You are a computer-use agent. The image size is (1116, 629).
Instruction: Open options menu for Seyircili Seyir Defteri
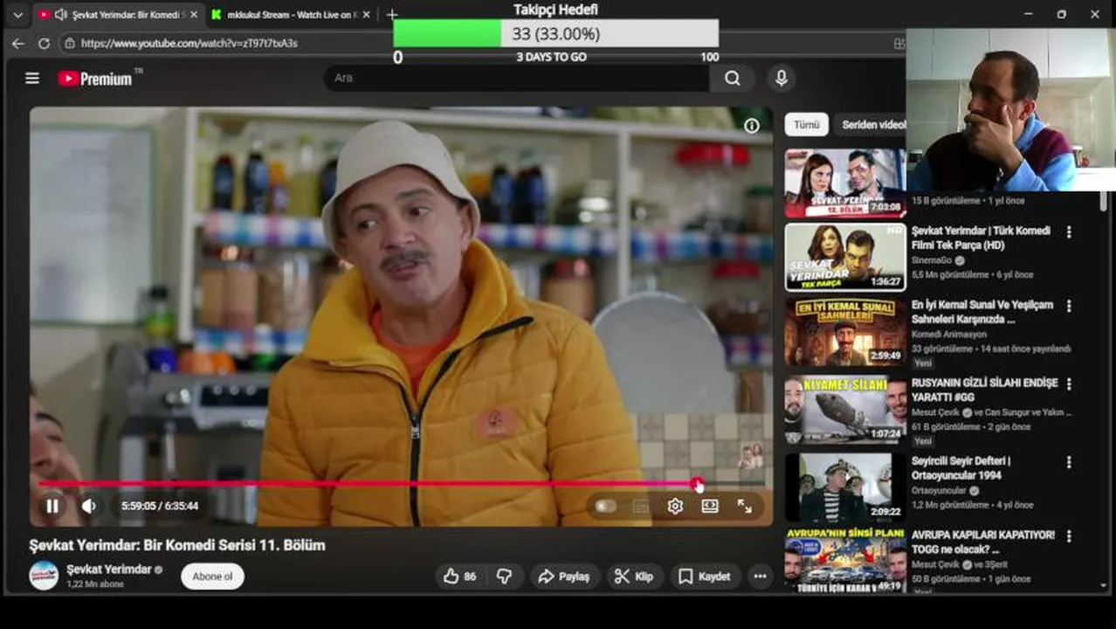pyautogui.click(x=1069, y=461)
